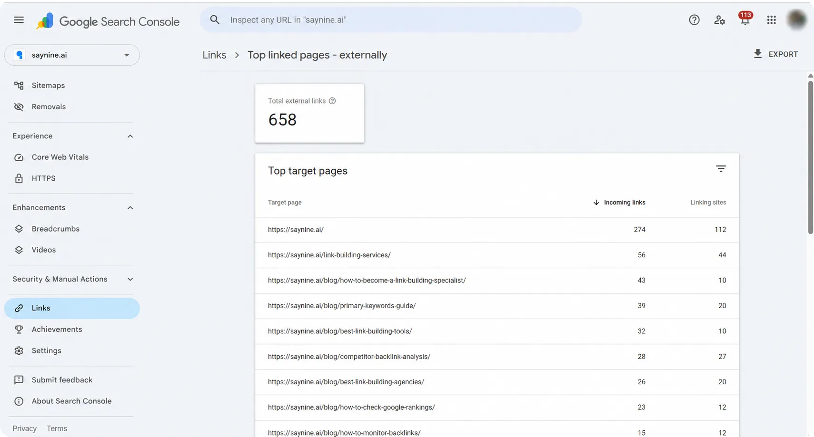Open user and permissions settings icon
814x437 pixels.
coord(719,20)
